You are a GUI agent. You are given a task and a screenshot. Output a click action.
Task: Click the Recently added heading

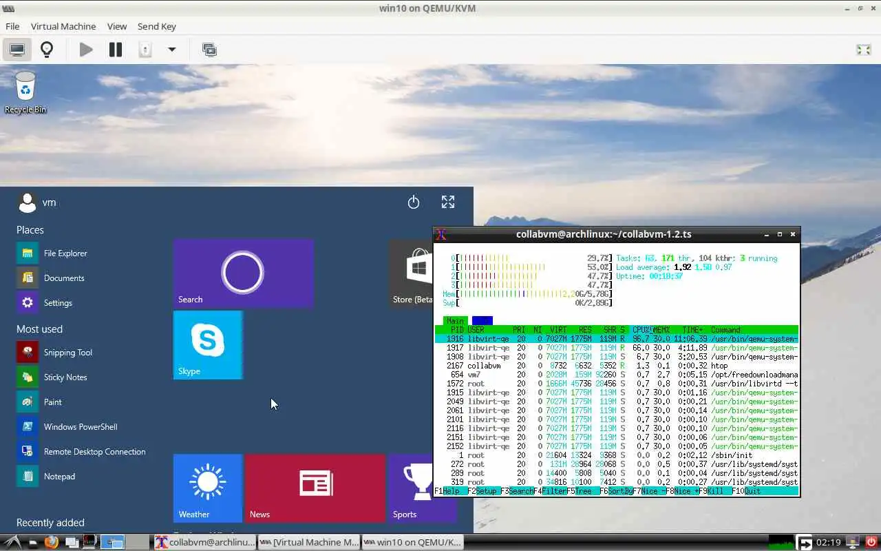[50, 523]
